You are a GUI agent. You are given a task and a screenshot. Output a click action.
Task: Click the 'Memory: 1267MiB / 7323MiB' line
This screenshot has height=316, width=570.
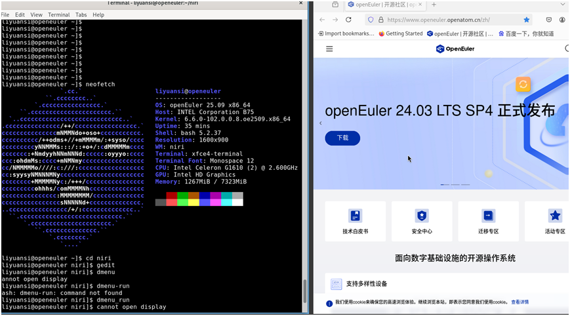[201, 181]
